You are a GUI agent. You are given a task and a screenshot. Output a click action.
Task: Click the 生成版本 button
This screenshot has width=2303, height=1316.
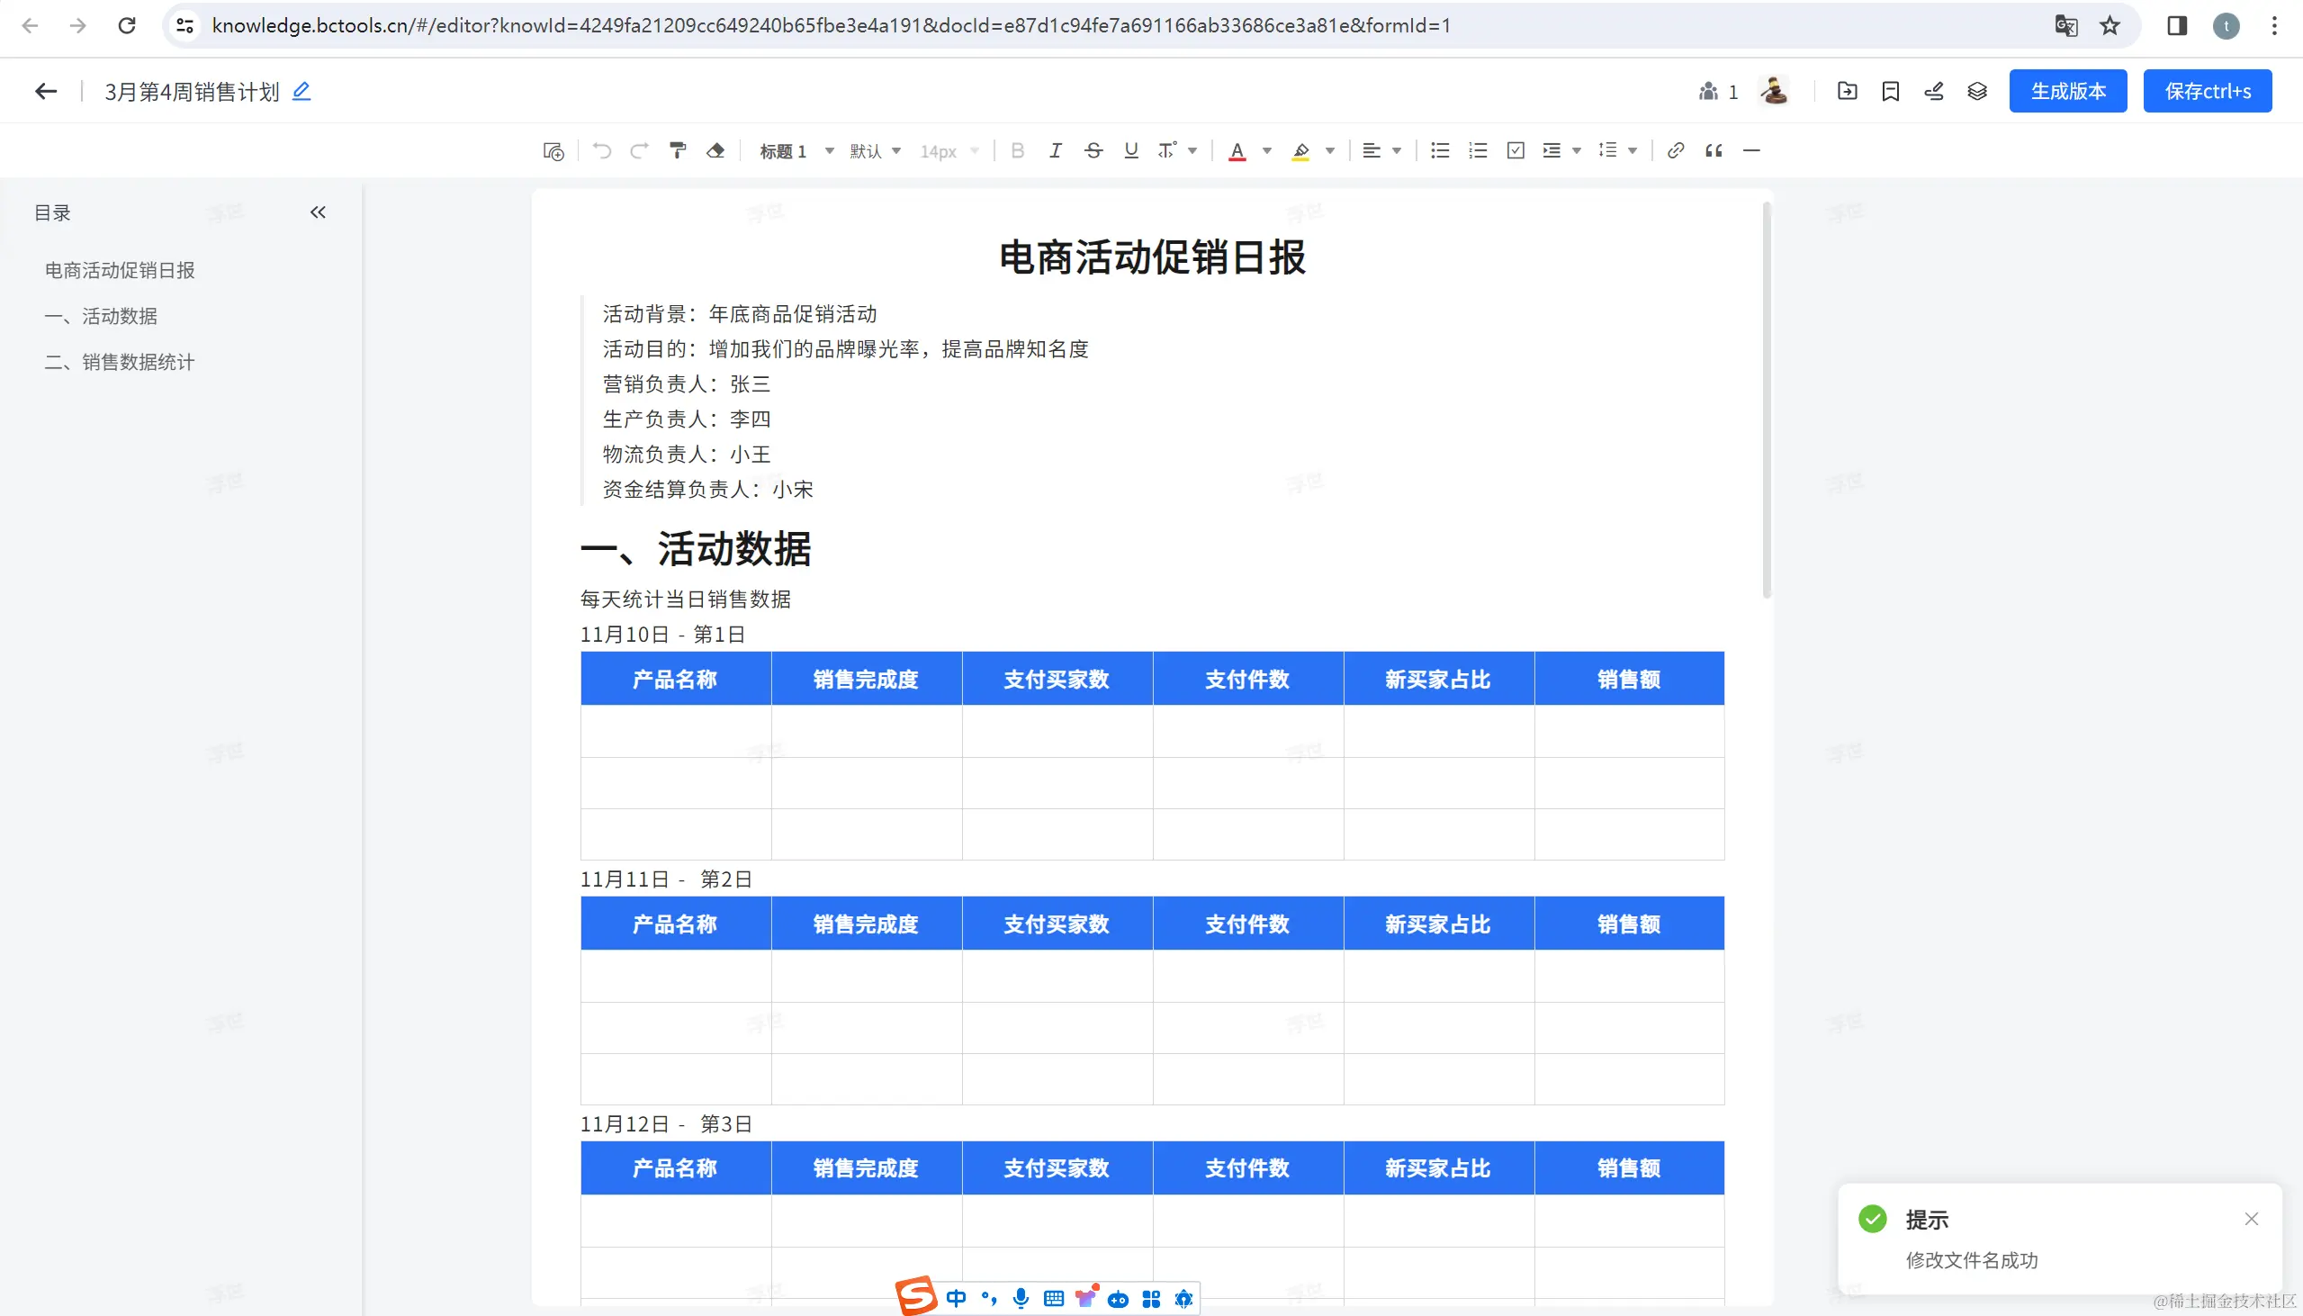click(x=2067, y=91)
